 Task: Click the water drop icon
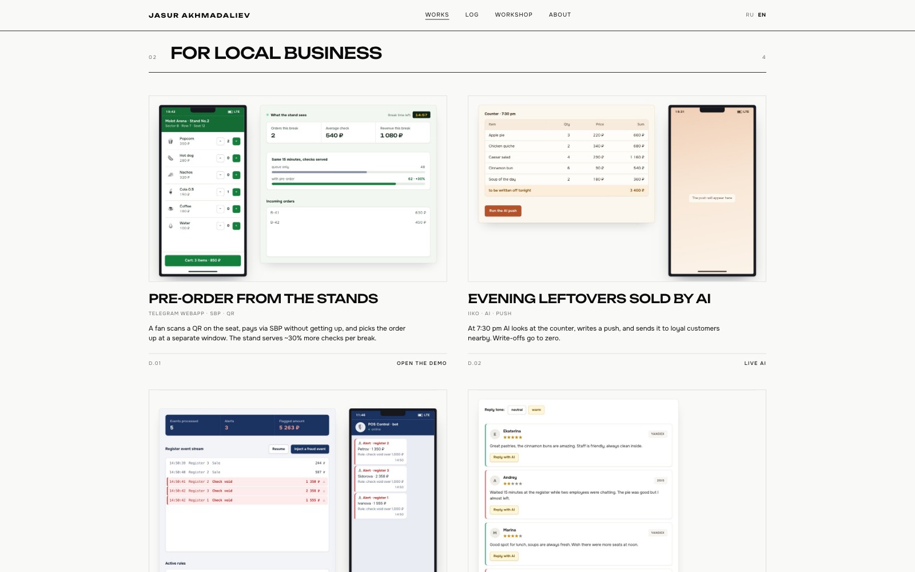point(170,226)
